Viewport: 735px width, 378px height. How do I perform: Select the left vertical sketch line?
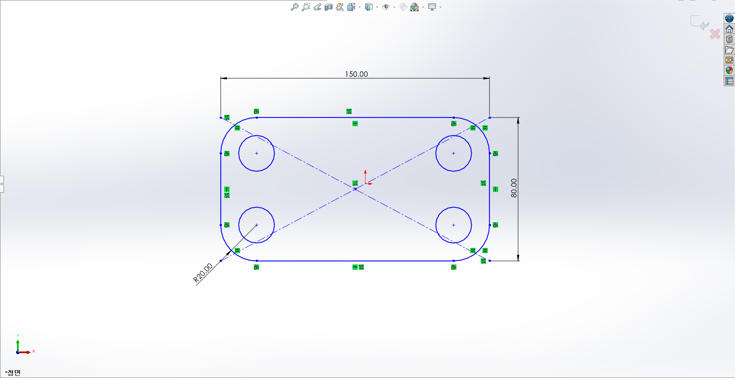[221, 189]
